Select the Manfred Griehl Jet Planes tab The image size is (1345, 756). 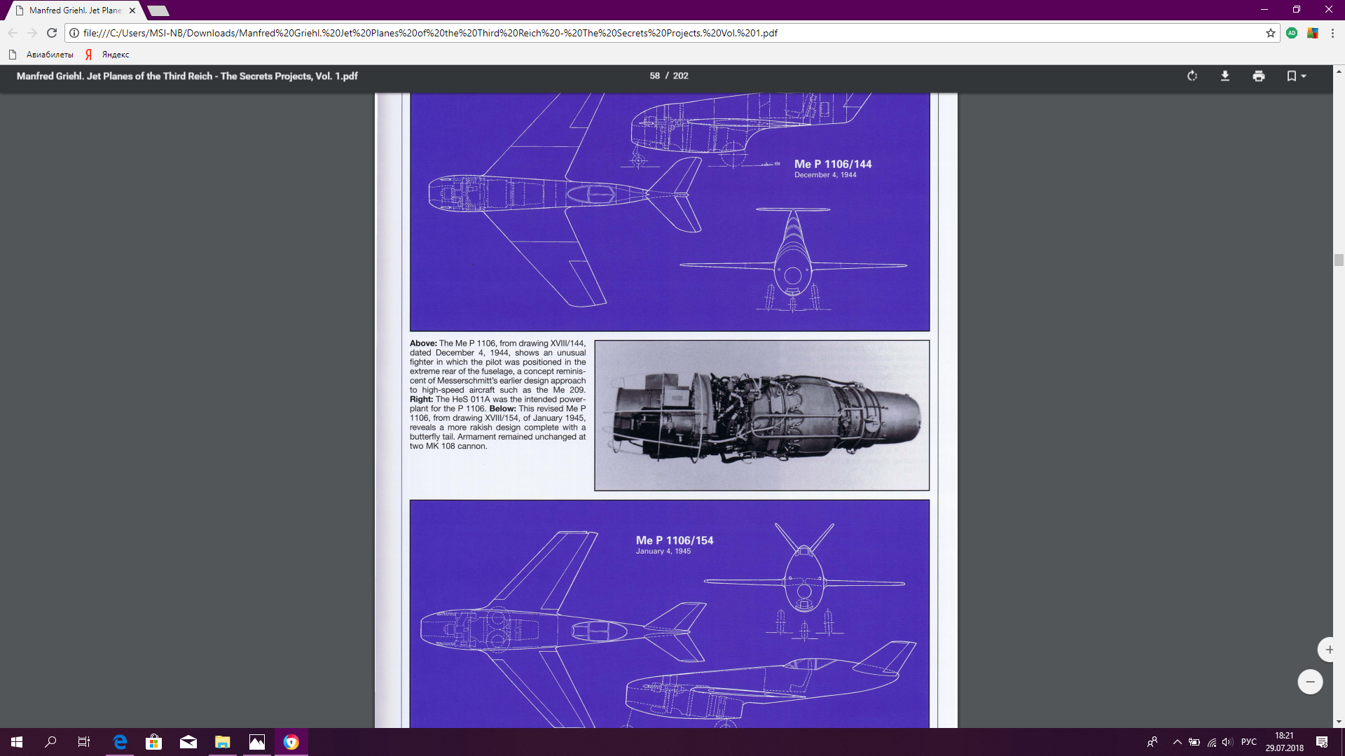click(74, 10)
